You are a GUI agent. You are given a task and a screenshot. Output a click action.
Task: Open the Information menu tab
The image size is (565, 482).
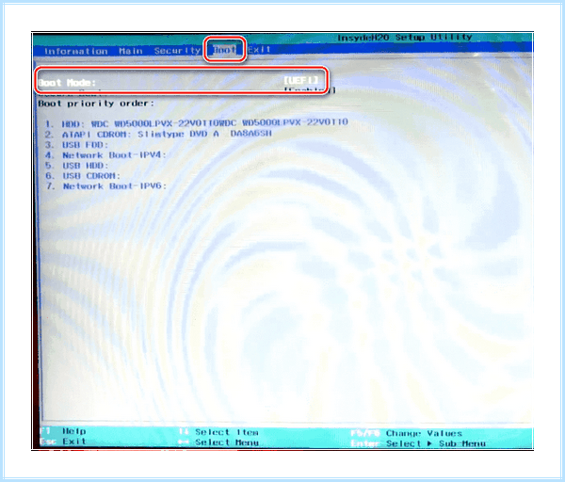pos(76,51)
